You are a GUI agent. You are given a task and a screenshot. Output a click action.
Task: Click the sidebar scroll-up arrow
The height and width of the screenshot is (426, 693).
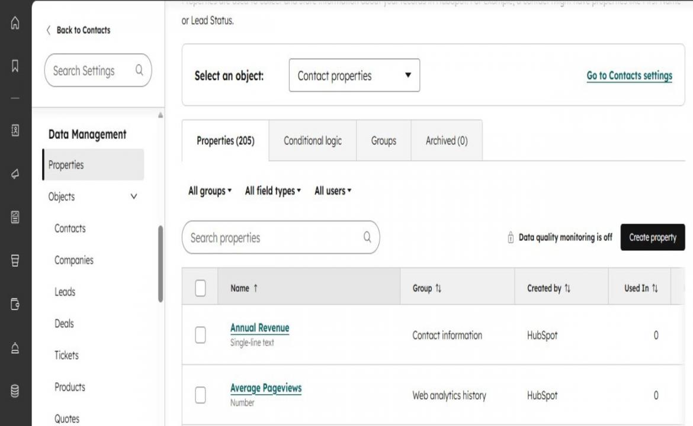161,115
